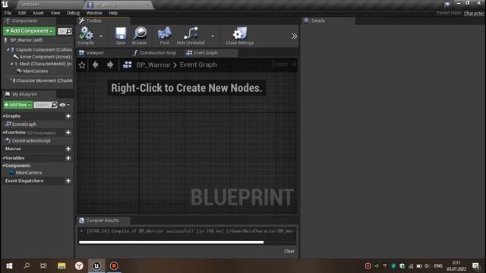Expand the toolbar overflow chevron
The image size is (486, 273).
click(294, 36)
